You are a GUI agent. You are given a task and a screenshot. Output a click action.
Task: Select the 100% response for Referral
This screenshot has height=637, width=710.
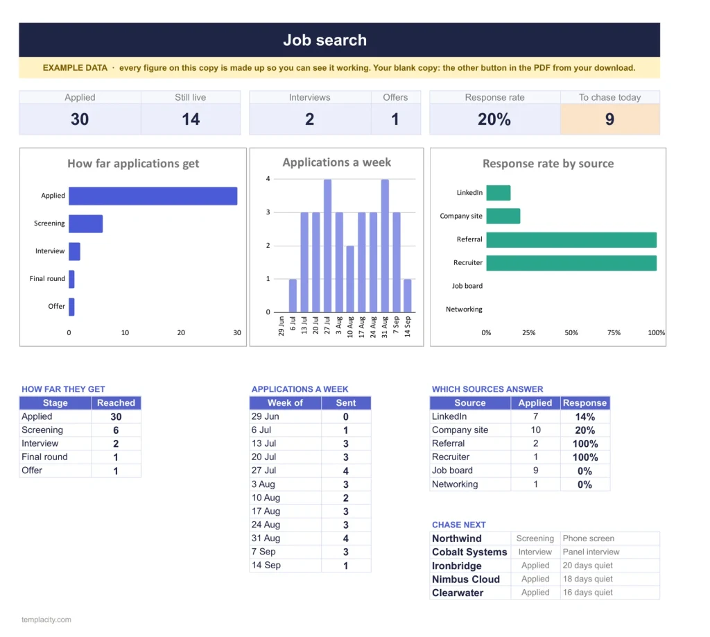click(x=585, y=443)
